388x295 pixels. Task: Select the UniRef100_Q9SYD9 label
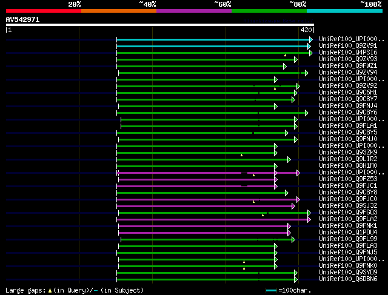point(348,273)
